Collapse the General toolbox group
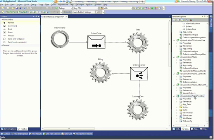 click(2, 45)
